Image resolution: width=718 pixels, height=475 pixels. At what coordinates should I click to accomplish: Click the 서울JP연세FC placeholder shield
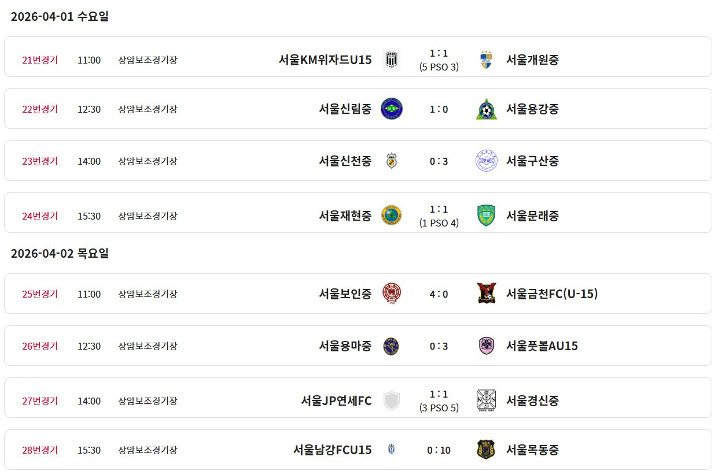(392, 400)
